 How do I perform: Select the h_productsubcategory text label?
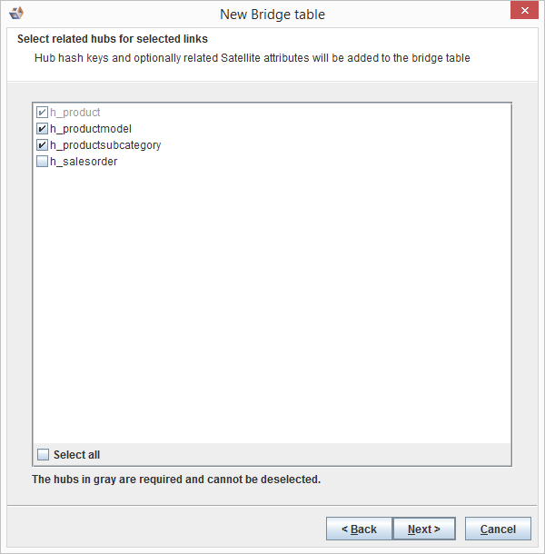pos(105,145)
